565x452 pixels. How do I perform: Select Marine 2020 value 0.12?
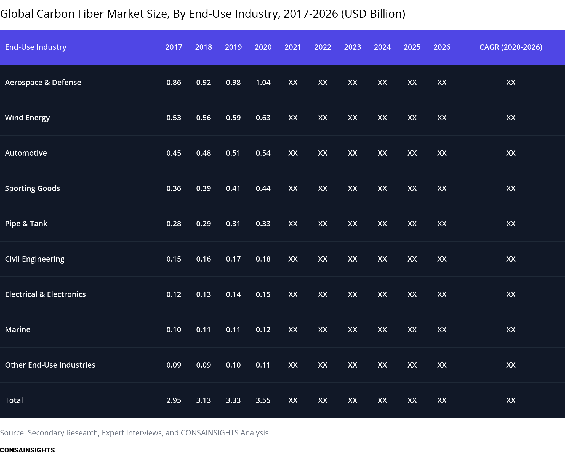pyautogui.click(x=263, y=330)
